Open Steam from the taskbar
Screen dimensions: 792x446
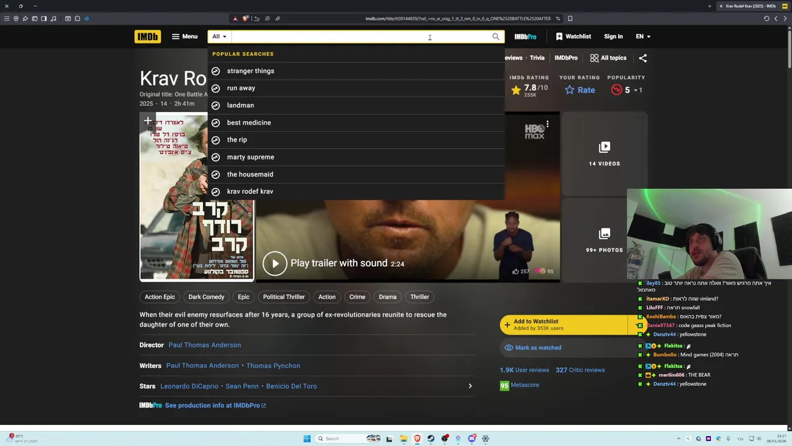[431, 439]
